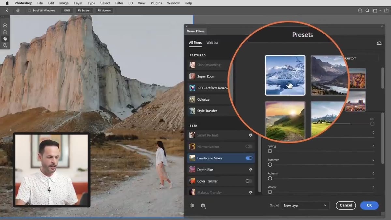The image size is (391, 220).
Task: Enable the Color Transfer switch
Action: coord(249,181)
